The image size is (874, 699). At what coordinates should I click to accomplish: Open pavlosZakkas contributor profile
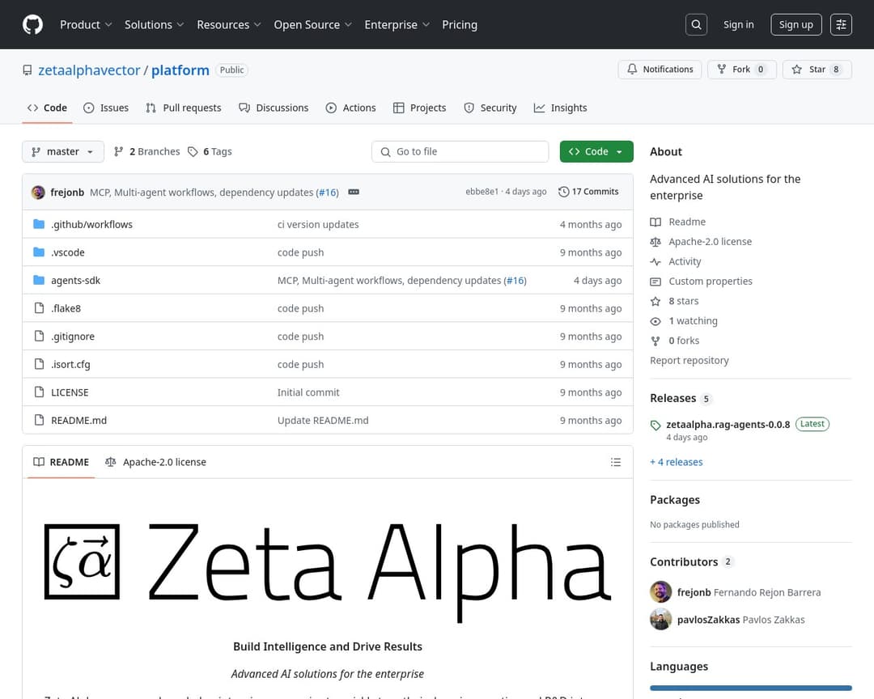click(708, 620)
